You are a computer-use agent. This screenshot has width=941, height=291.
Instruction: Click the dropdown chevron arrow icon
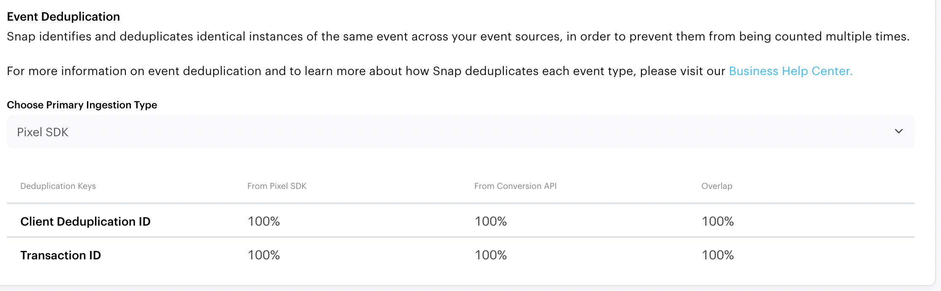(898, 131)
